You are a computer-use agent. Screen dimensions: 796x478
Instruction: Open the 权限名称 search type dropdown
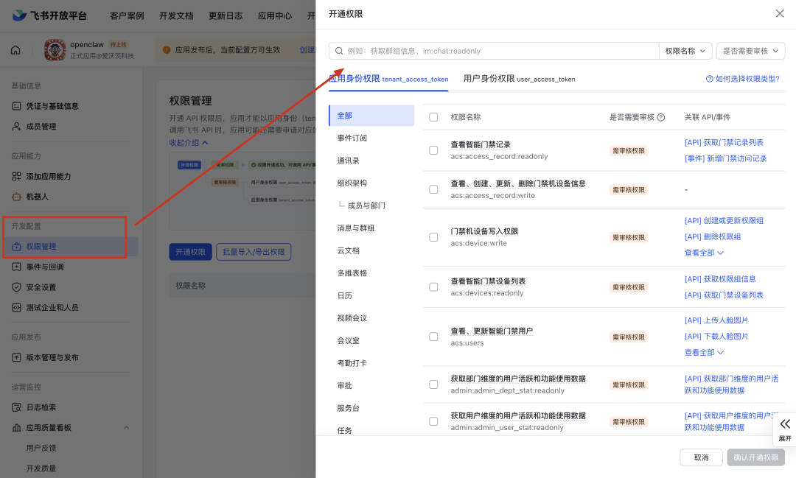[x=685, y=51]
